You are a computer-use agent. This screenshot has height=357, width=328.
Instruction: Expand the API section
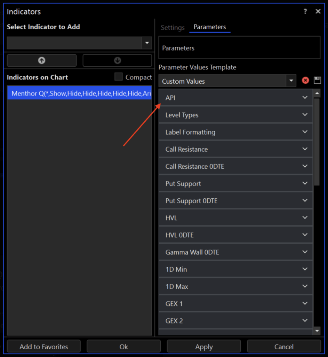[x=235, y=98]
